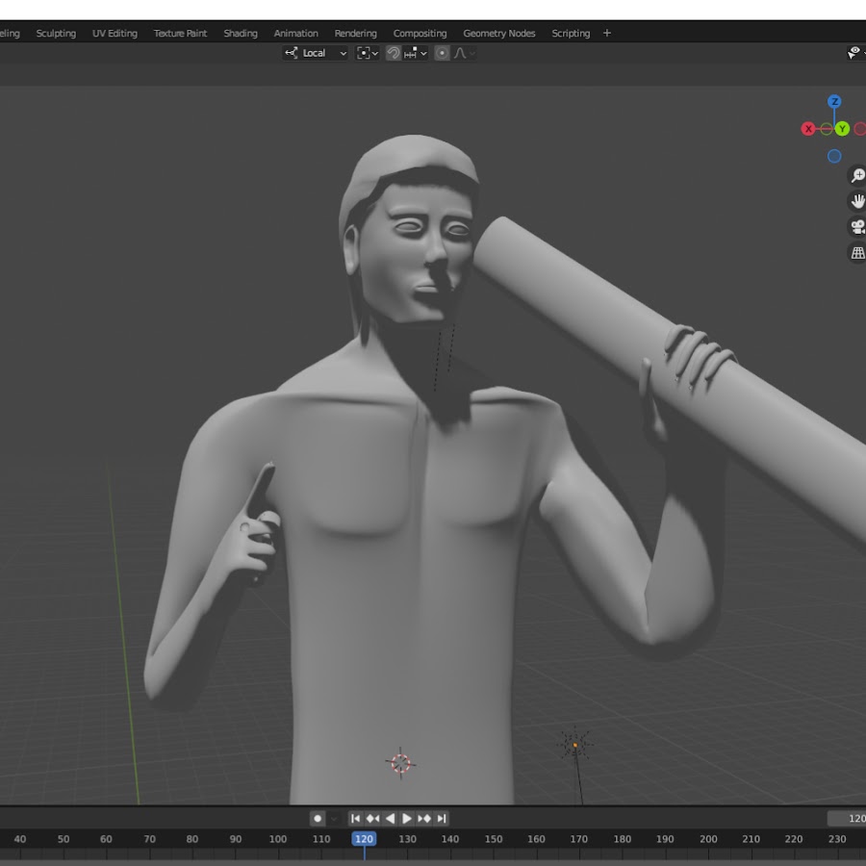866x866 pixels.
Task: Open the pivot point dropdown
Action: 368,53
